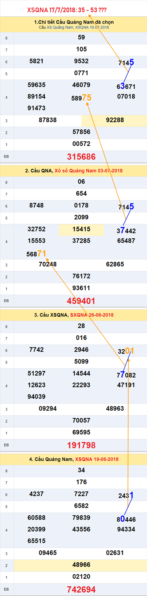The height and width of the screenshot is (596, 147).
Task: Click the number 62865
Action: click(115, 264)
